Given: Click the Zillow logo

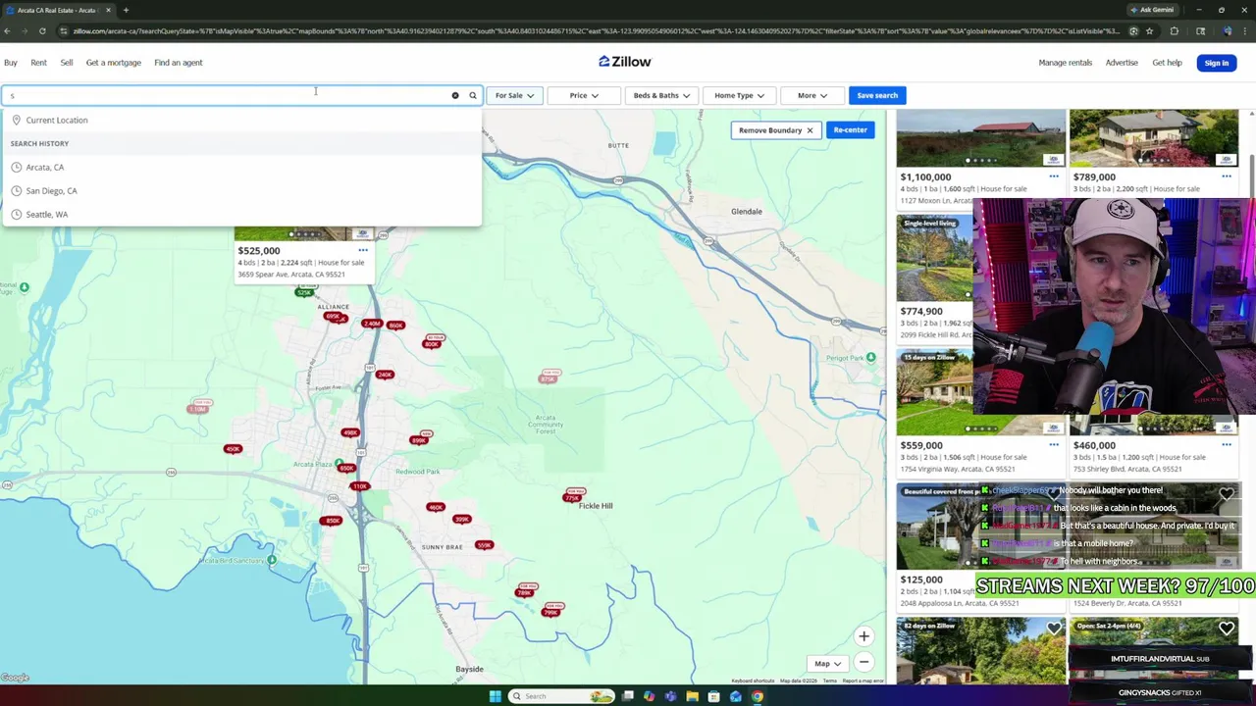Looking at the screenshot, I should [625, 62].
